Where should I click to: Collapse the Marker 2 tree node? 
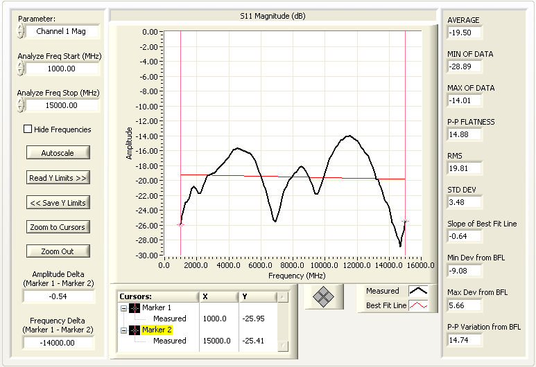pyautogui.click(x=123, y=330)
